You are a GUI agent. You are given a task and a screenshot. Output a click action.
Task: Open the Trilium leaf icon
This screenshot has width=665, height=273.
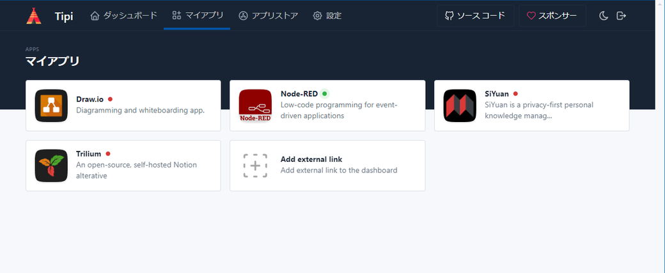coord(51,166)
